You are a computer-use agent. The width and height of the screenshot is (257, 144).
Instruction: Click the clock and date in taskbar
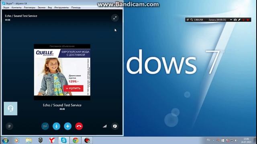[246, 140]
